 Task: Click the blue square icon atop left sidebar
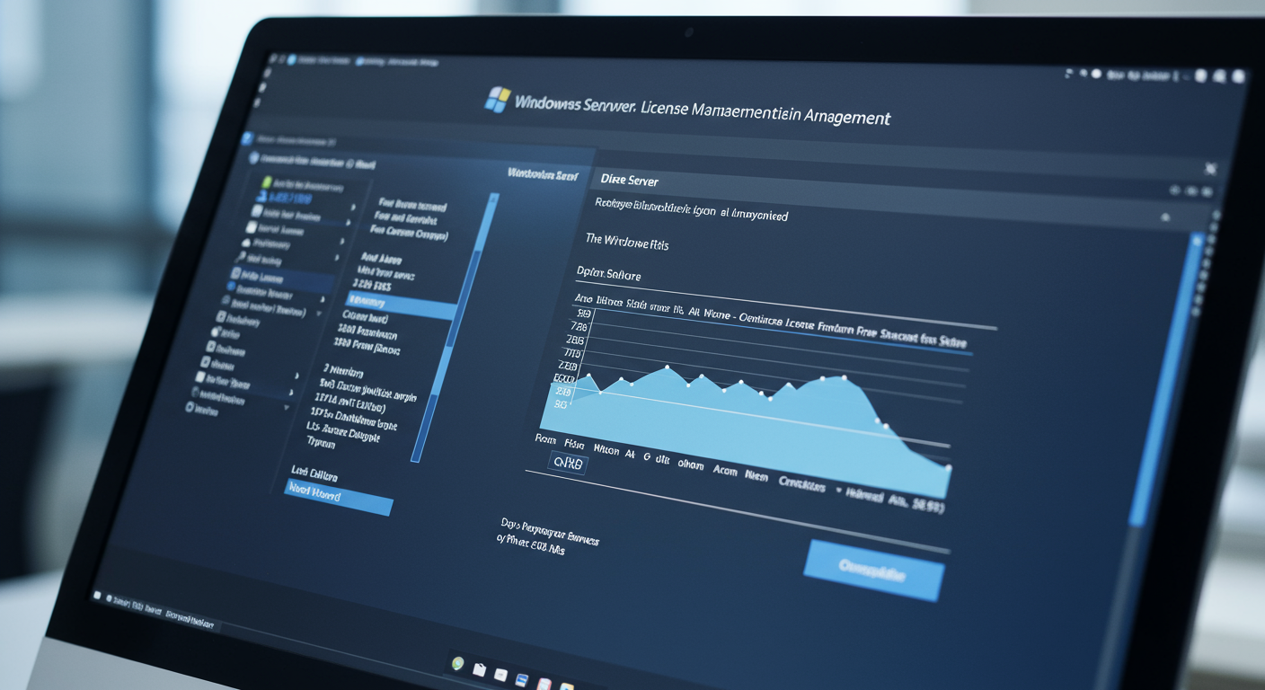pos(249,140)
